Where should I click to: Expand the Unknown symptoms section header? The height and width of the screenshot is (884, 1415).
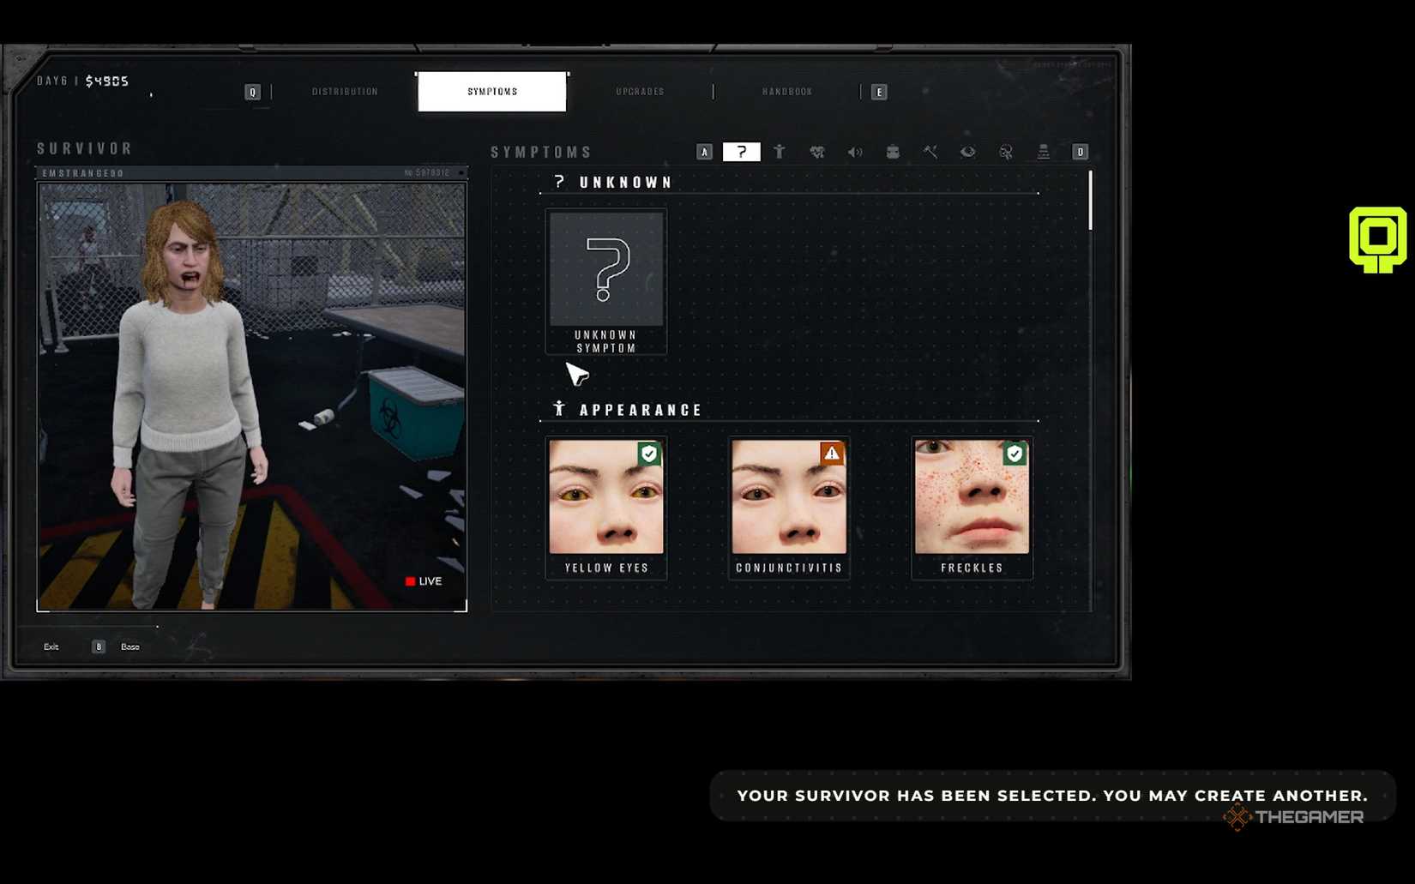click(614, 182)
